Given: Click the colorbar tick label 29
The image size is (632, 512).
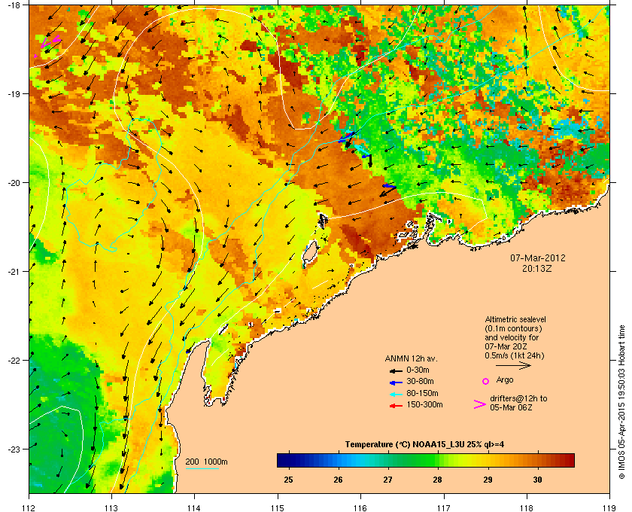Looking at the screenshot, I should (488, 480).
